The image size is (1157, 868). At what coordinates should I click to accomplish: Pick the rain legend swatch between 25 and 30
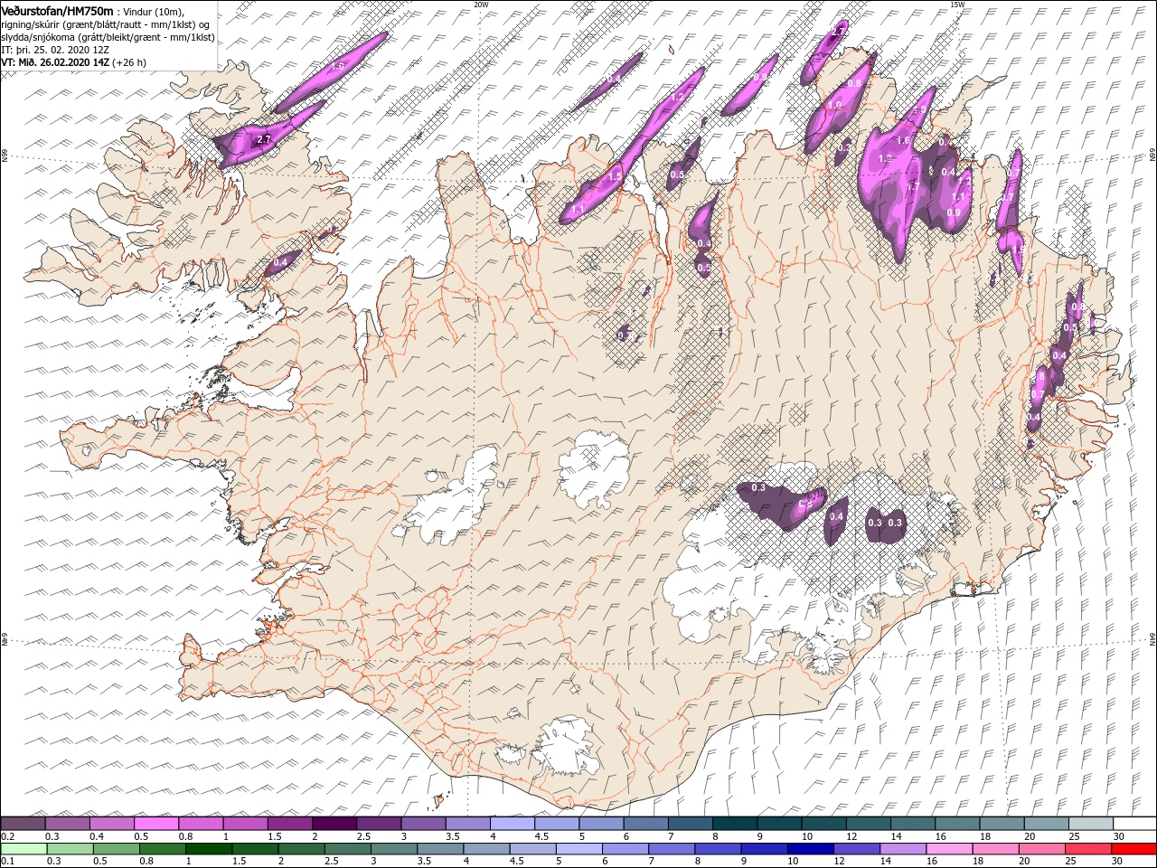(1087, 849)
